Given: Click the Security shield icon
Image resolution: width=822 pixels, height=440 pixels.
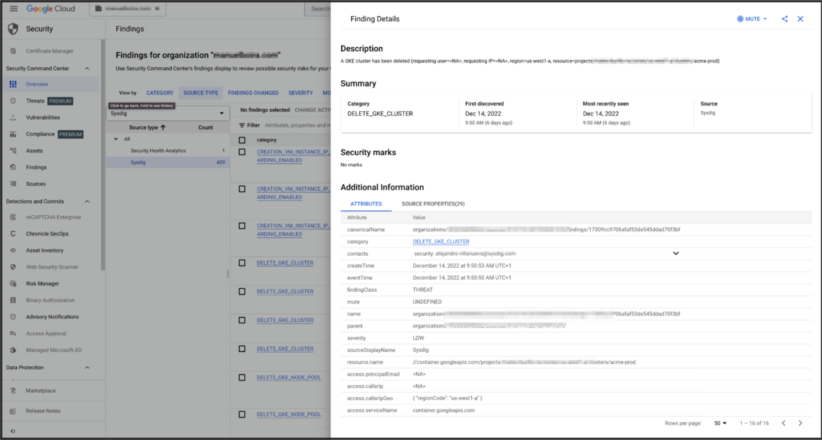Looking at the screenshot, I should [x=13, y=29].
